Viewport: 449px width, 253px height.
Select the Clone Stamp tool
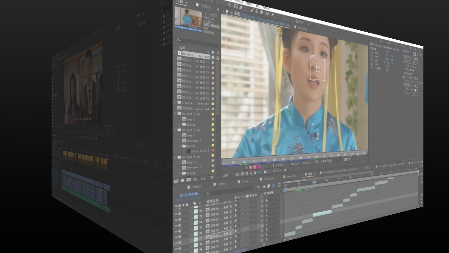click(257, 11)
